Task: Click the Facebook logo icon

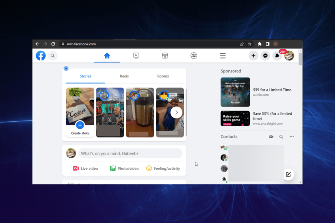Action: click(x=40, y=56)
